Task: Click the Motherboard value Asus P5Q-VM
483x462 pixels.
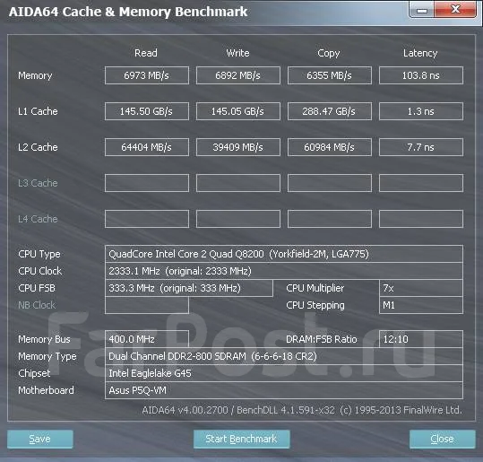Action: (284, 390)
